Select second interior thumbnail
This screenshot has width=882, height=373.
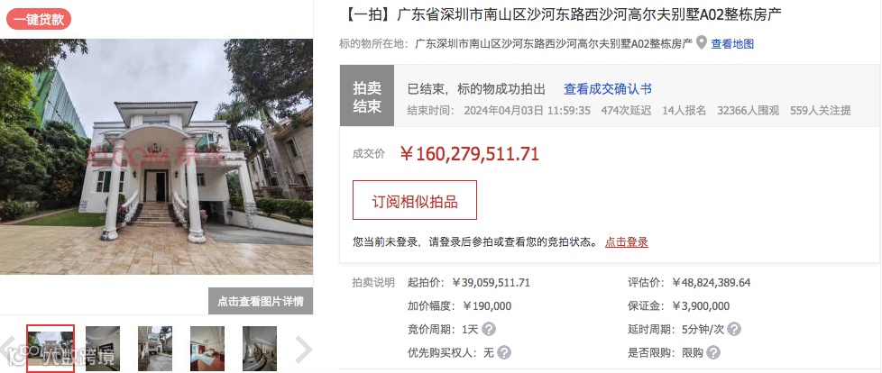pos(103,349)
